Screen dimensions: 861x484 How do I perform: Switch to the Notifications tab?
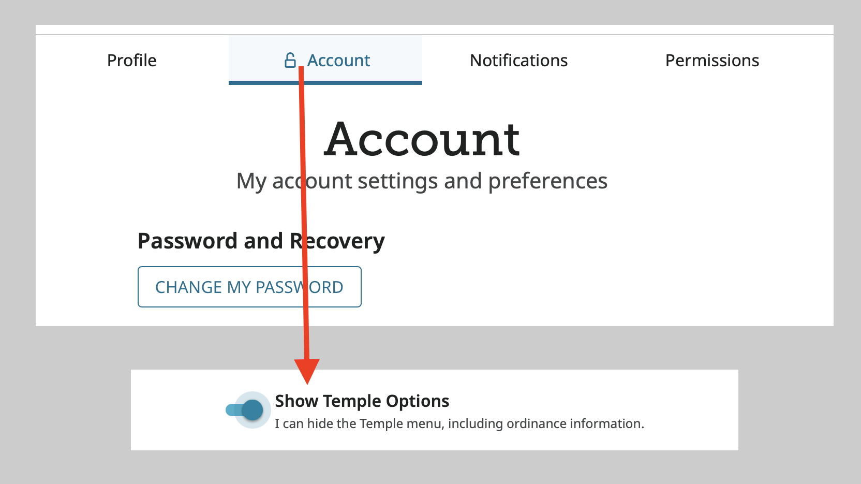[518, 61]
